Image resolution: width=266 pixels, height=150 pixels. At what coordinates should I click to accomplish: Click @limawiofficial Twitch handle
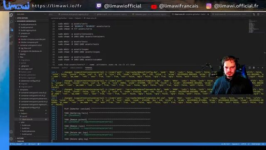coord(123,6)
